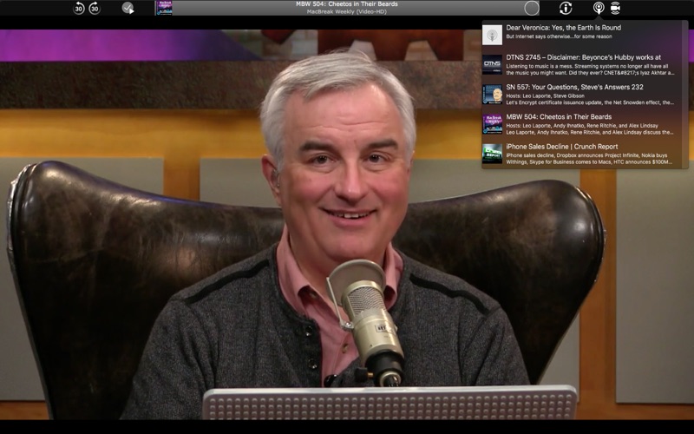Play iPhone Sales Decline Crunch Report episode

(x=561, y=147)
